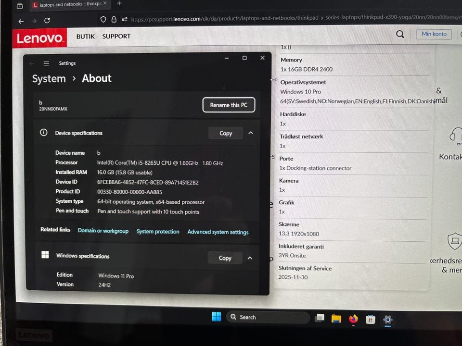Screen dimensions: 462x346
Task: Click service end date 2025-11-30
Action: coord(293,277)
